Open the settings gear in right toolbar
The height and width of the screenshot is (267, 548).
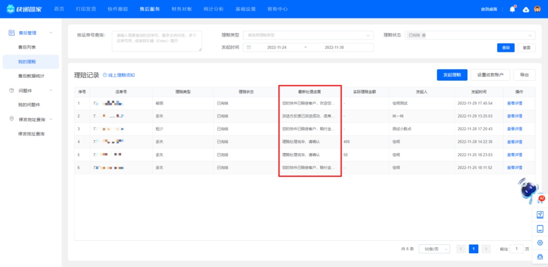click(x=540, y=243)
